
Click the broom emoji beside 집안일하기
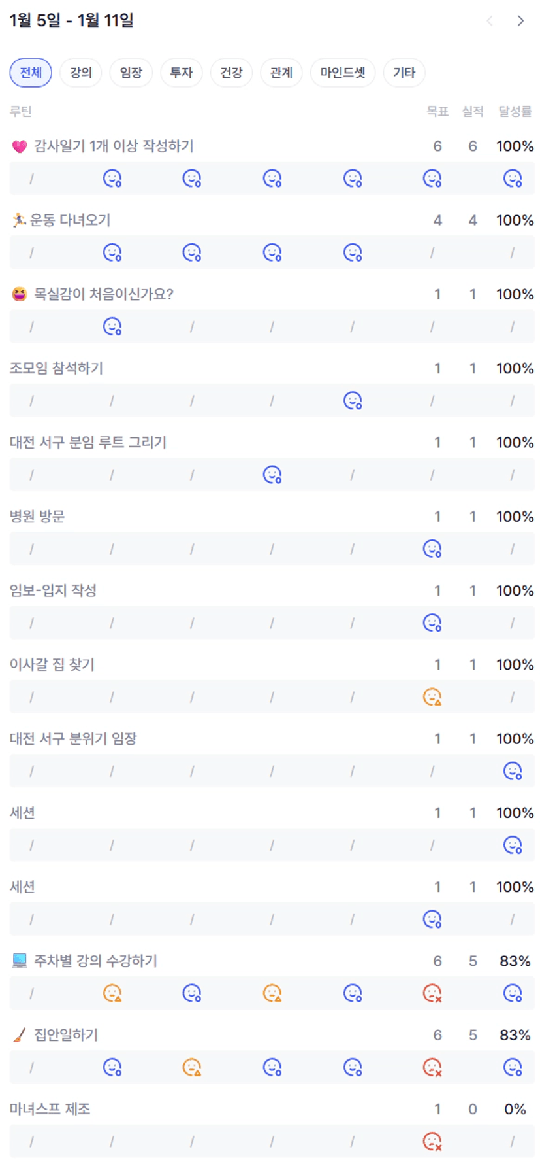point(20,1035)
